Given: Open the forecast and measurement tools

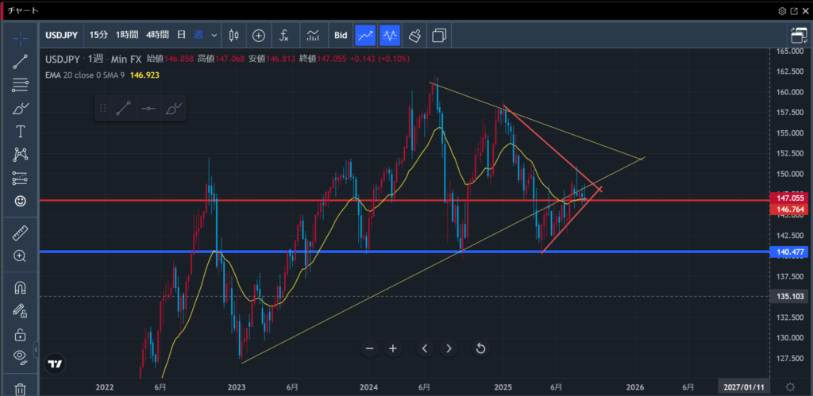Looking at the screenshot, I should pos(20,178).
